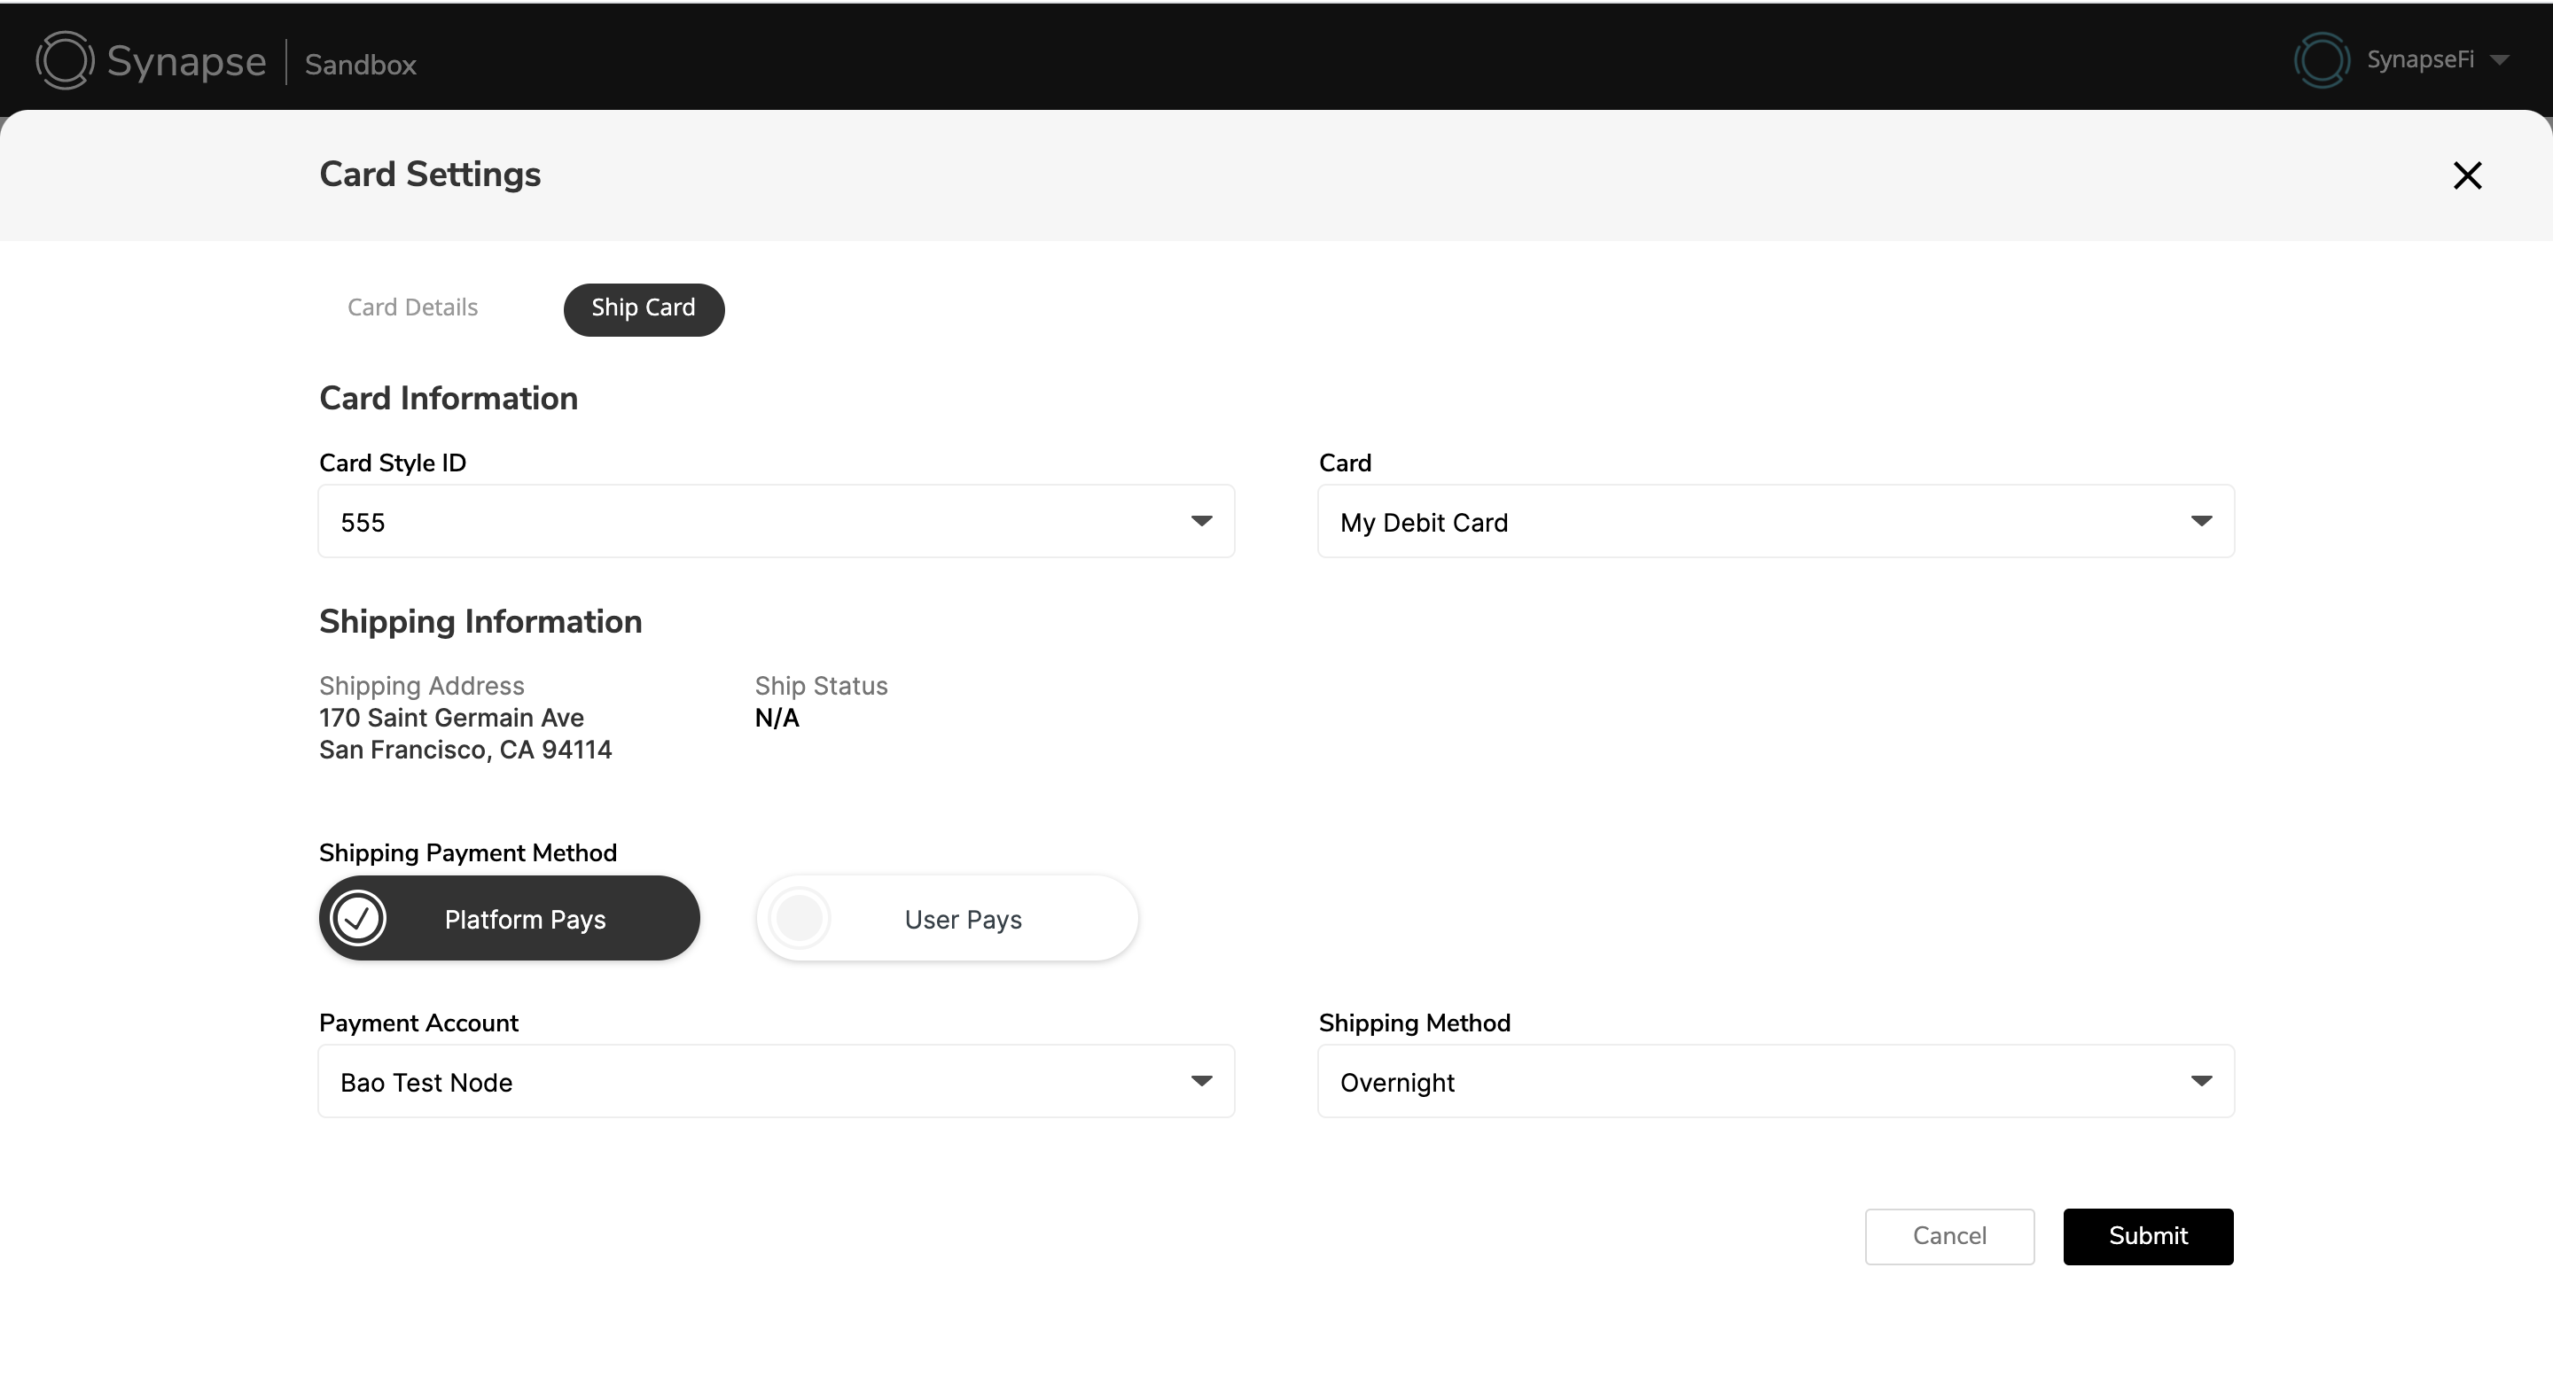Click the Shipping Payment Method label

point(468,853)
